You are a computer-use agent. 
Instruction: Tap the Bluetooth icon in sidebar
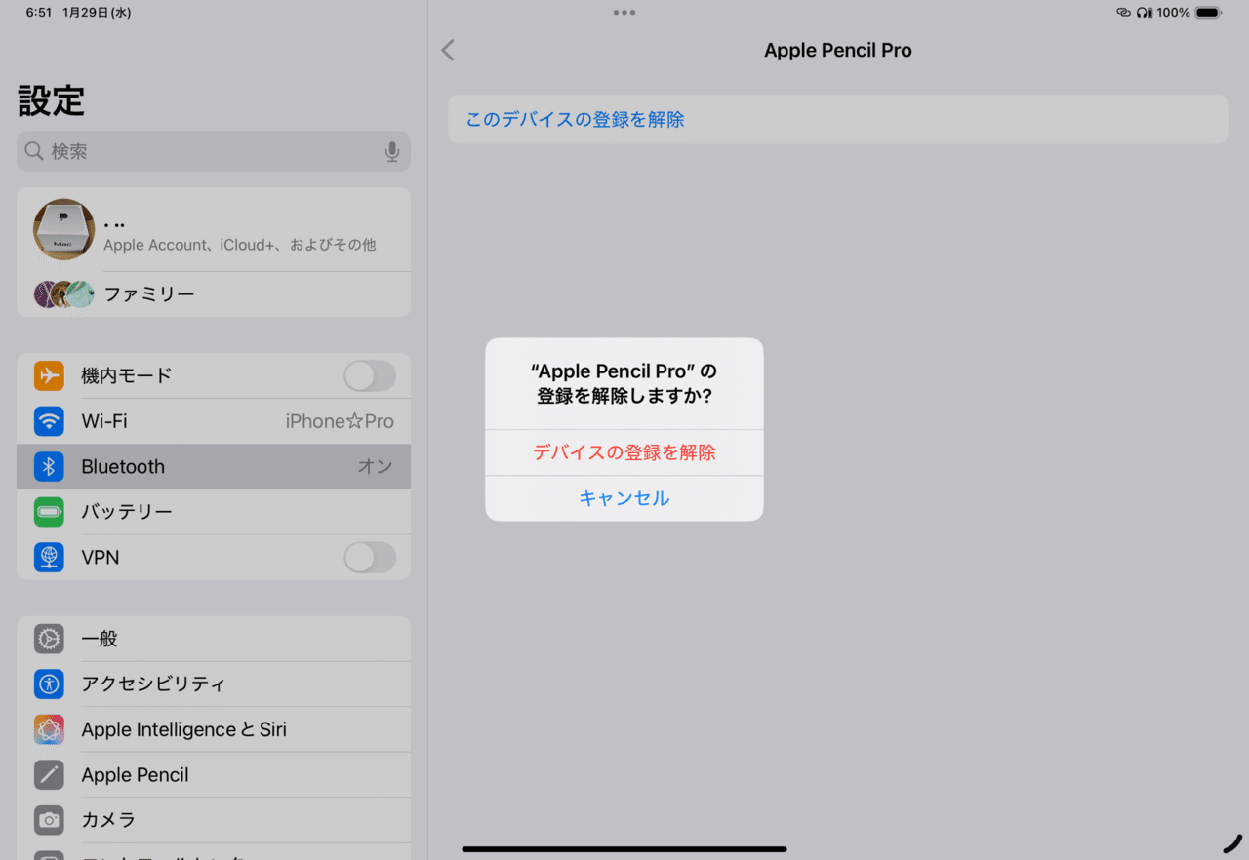49,467
